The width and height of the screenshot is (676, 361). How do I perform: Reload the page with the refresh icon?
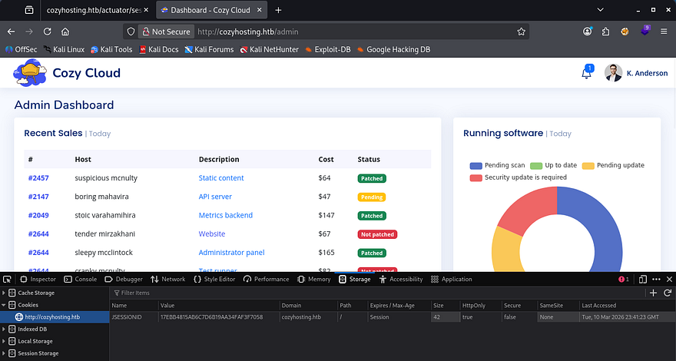point(48,31)
